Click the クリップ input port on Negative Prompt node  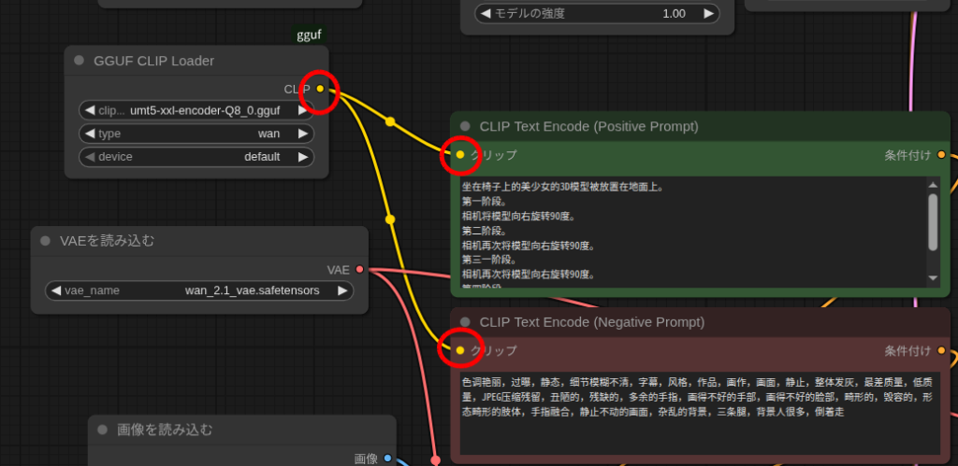(459, 351)
